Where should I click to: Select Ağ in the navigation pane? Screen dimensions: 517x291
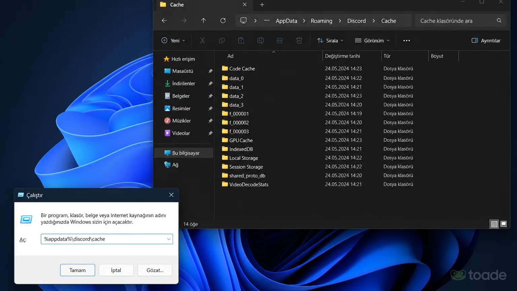pos(175,165)
